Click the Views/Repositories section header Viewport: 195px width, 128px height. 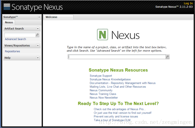[22, 45]
